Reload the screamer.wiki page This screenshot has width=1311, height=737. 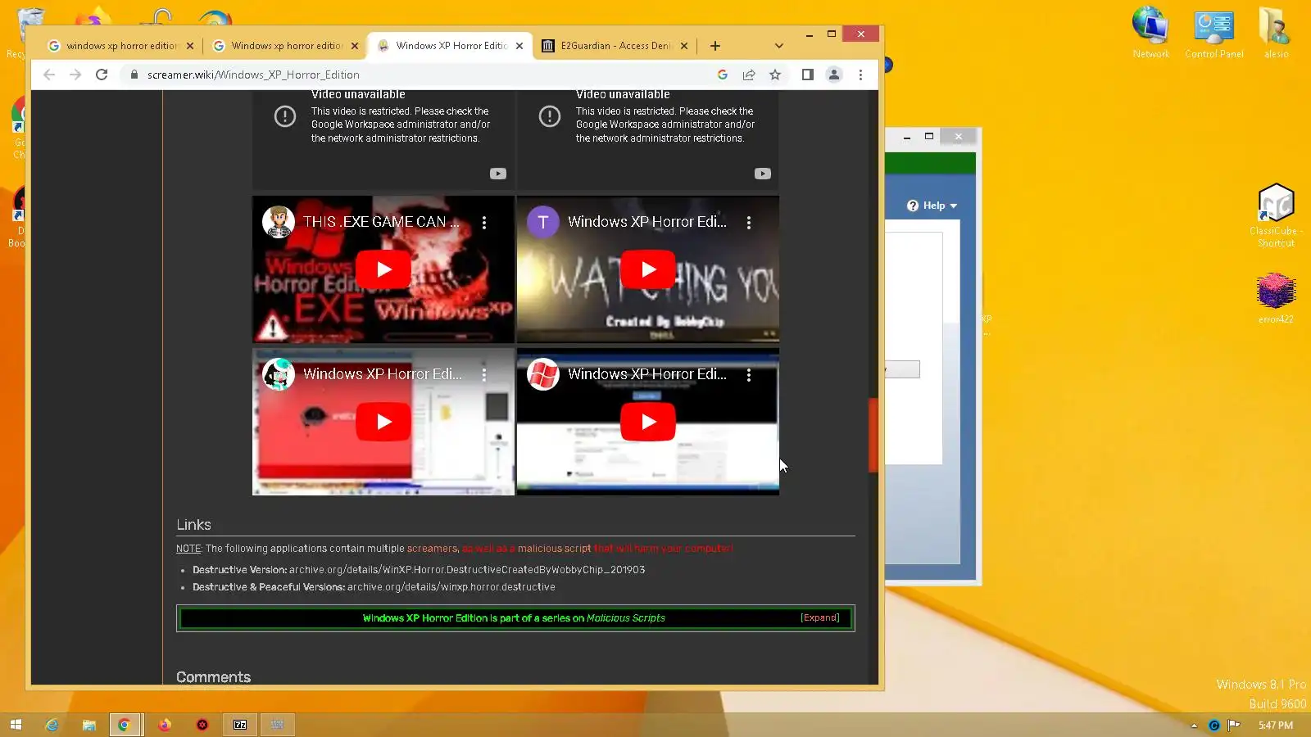102,75
